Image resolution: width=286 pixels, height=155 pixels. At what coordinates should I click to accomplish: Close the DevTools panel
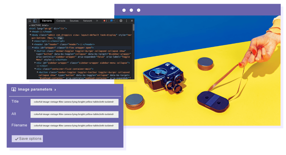point(132,21)
